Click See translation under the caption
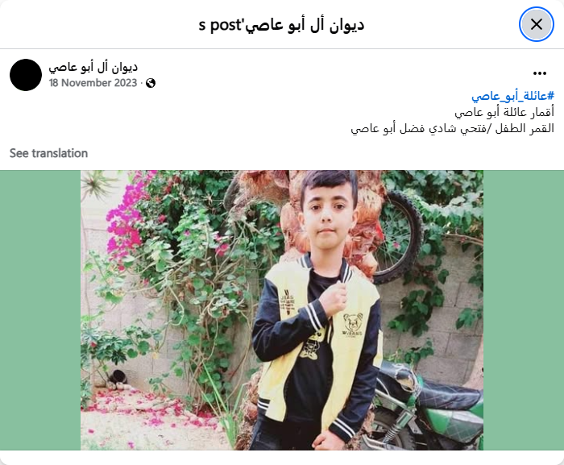This screenshot has height=465, width=564. pos(48,153)
